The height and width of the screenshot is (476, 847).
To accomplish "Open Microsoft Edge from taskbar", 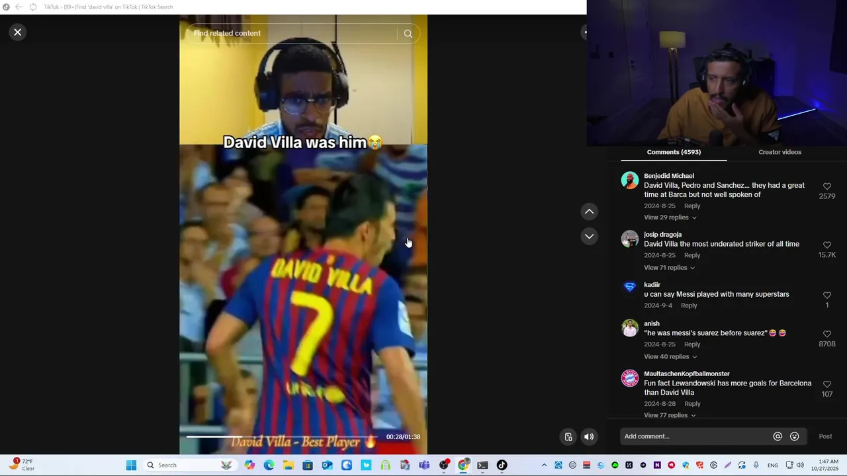I will pyautogui.click(x=269, y=465).
